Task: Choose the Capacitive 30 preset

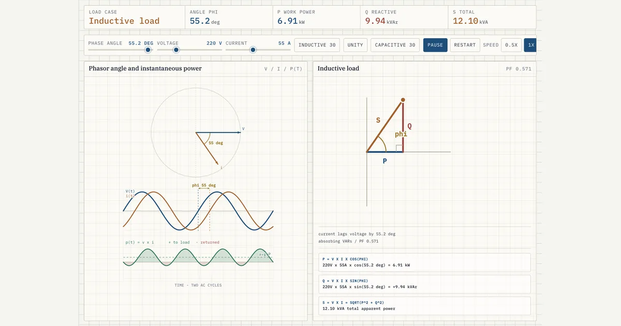Action: [x=395, y=45]
